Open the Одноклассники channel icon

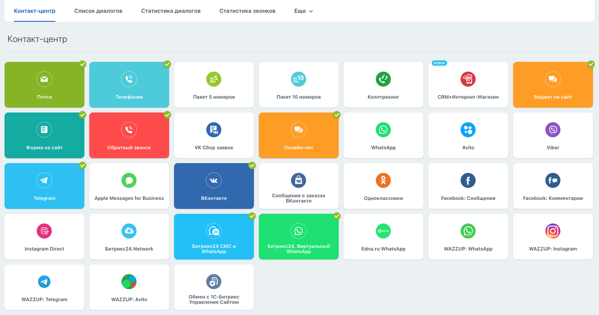pos(383,180)
